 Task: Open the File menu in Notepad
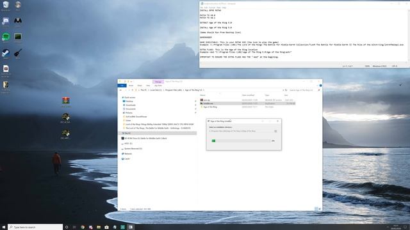pos(201,8)
